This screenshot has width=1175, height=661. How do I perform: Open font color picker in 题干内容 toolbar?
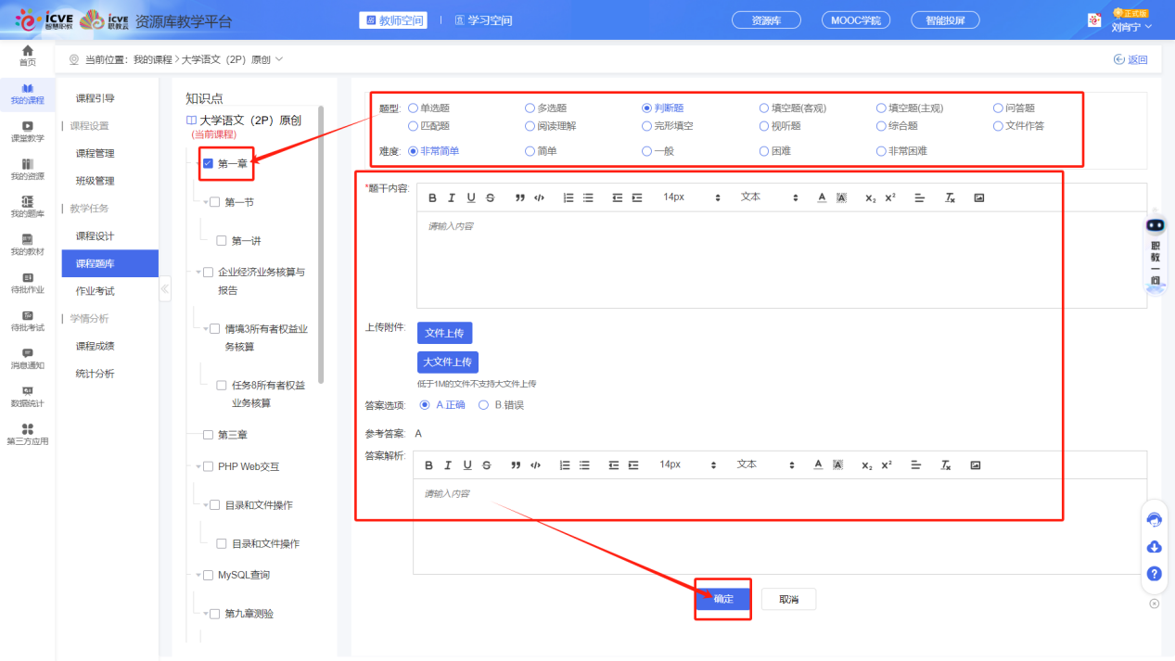tap(822, 197)
